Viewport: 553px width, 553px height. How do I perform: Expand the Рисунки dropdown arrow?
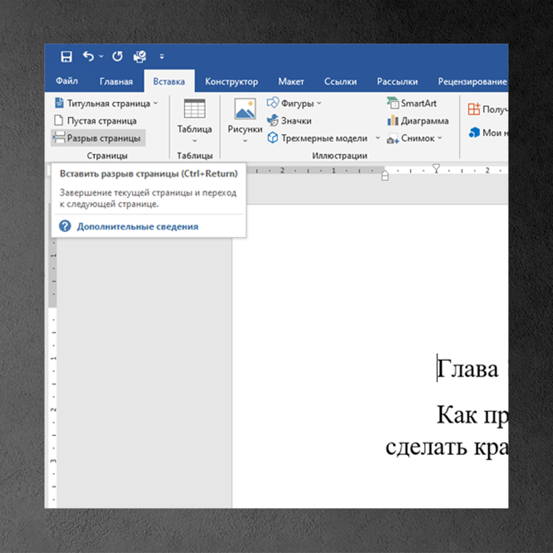tap(245, 140)
